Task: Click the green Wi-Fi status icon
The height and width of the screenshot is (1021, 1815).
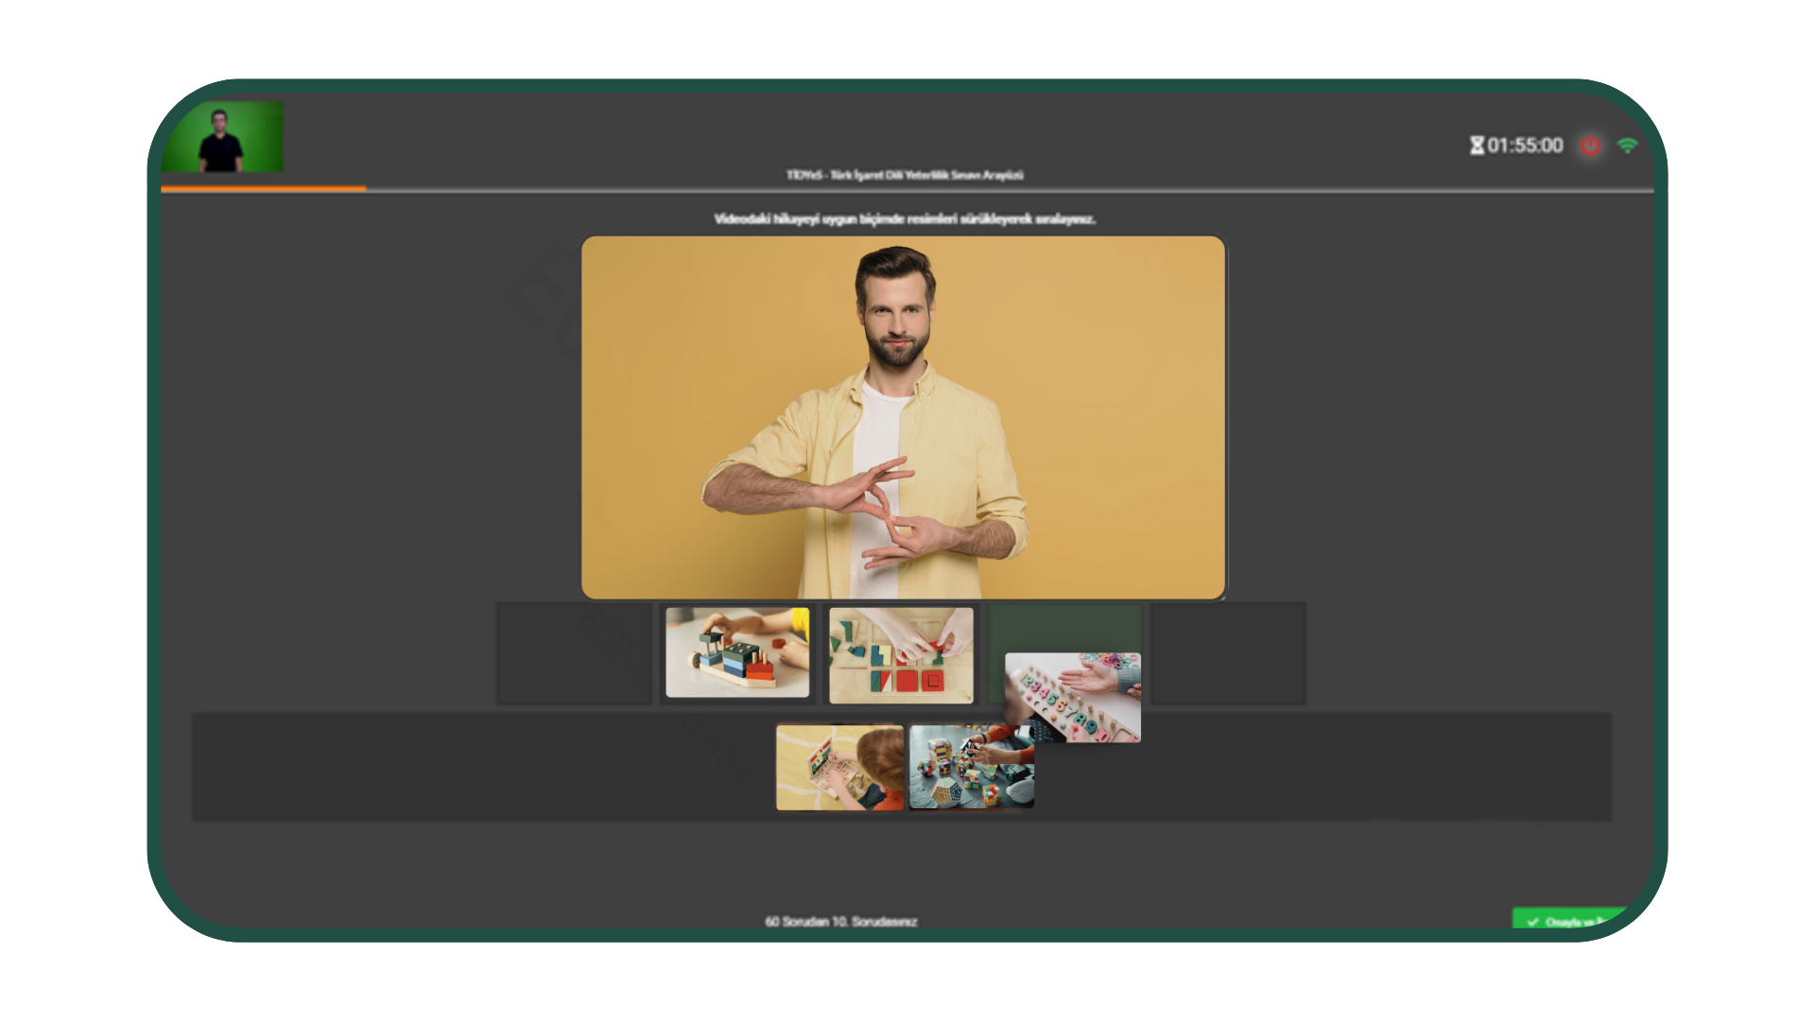Action: click(1628, 146)
